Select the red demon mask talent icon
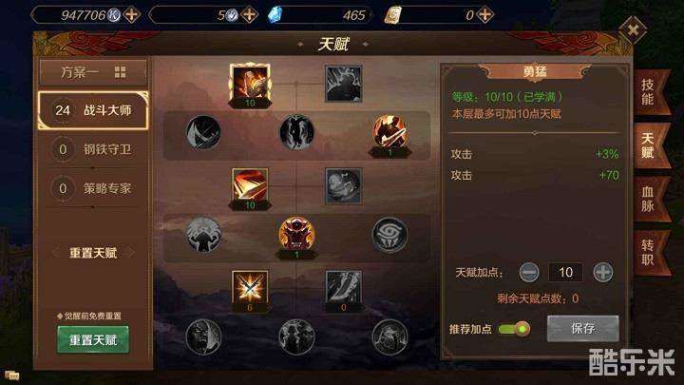Image resolution: width=684 pixels, height=385 pixels. (x=296, y=235)
